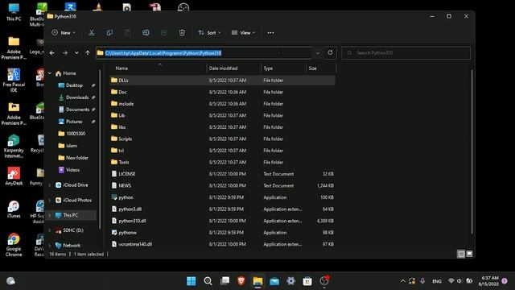Expand This PC tree node
The width and height of the screenshot is (515, 290).
point(50,215)
